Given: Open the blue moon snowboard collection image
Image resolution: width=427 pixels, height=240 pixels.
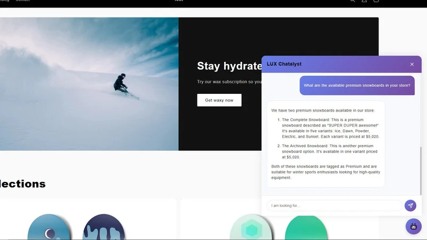Looking at the screenshot, I should tap(49, 227).
